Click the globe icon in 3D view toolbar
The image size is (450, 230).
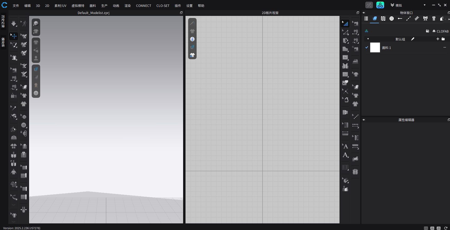click(36, 93)
